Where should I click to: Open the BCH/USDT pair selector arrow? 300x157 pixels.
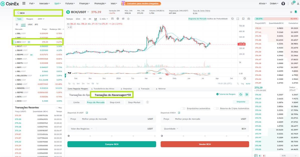tap(88, 12)
